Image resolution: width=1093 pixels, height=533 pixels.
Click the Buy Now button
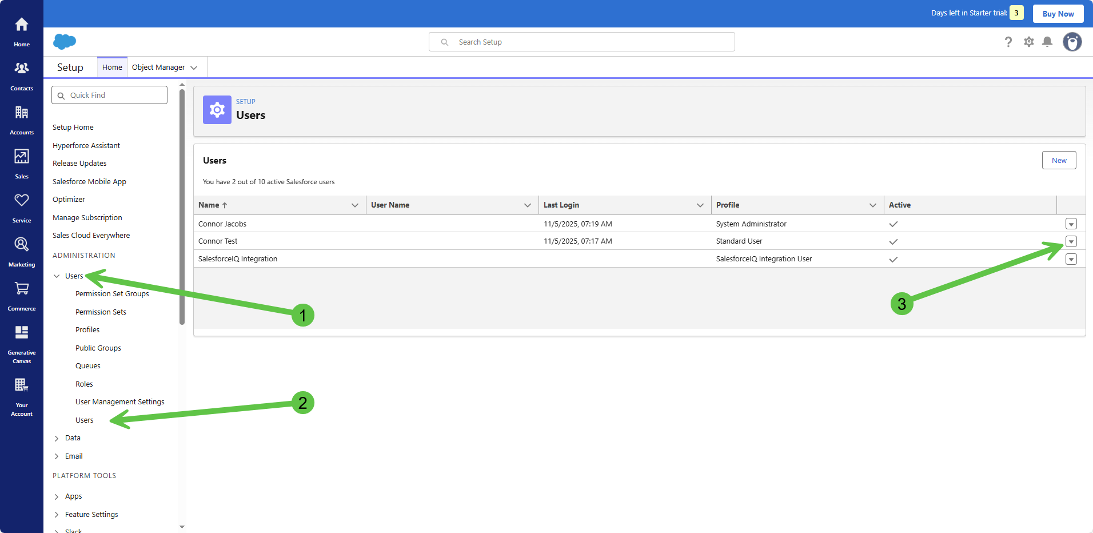point(1058,14)
